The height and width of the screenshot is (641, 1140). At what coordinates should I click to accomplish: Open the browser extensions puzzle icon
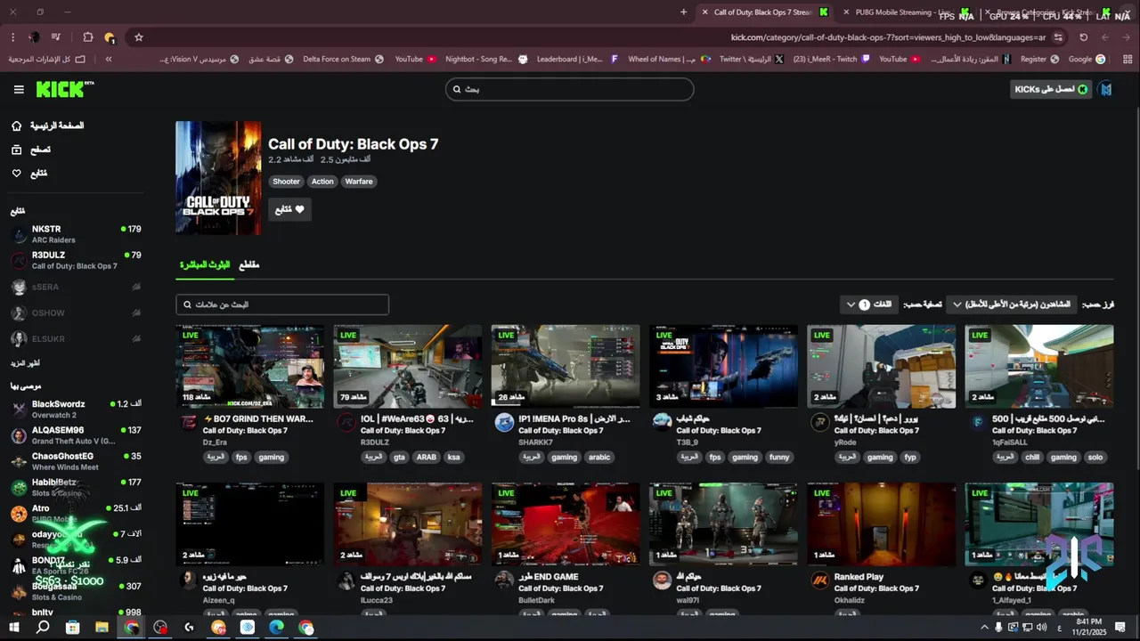tap(87, 37)
